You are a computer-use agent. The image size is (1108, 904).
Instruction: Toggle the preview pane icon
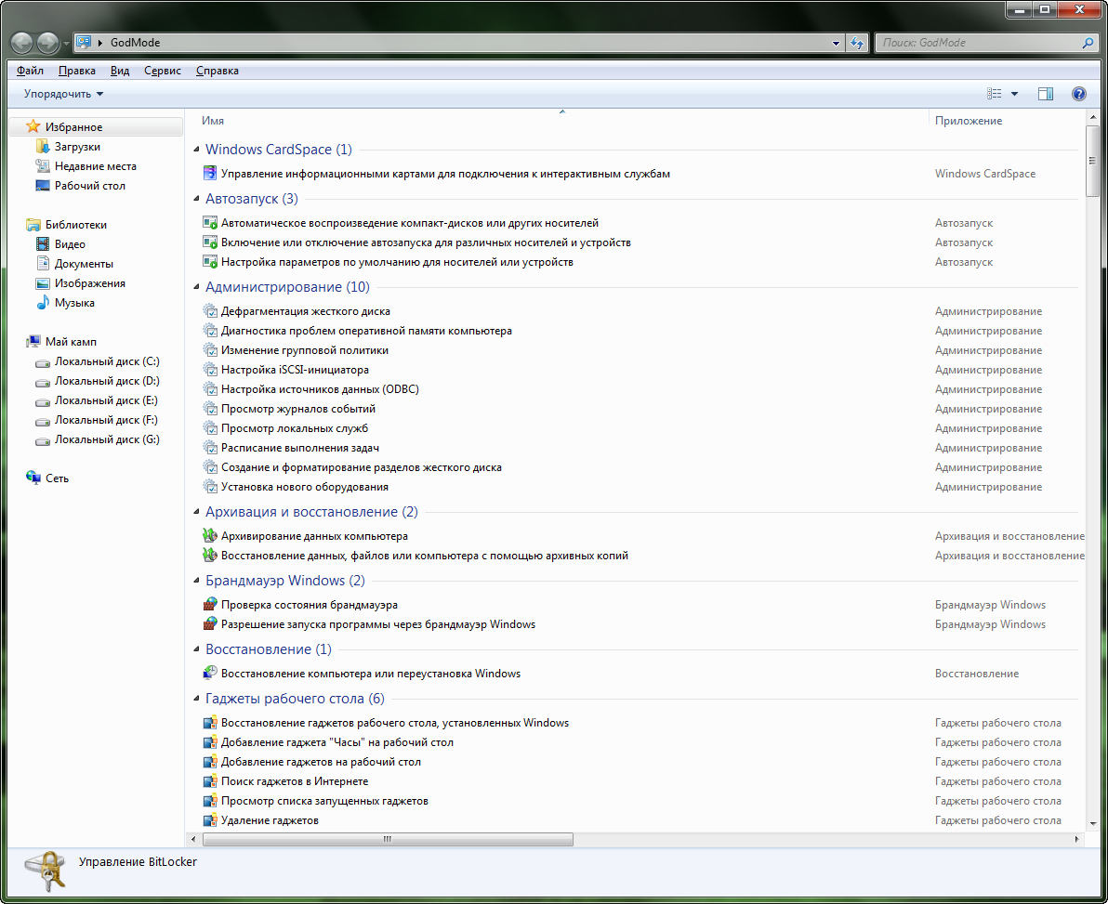click(x=1045, y=94)
